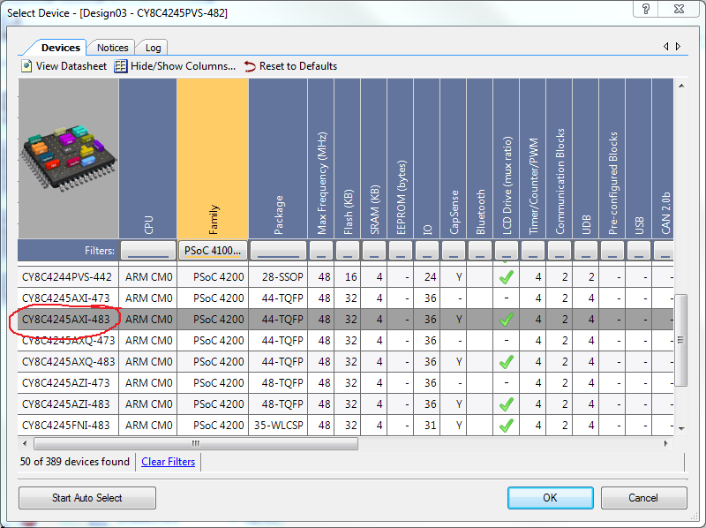The height and width of the screenshot is (528, 706).
Task: Open the CPU column filter
Action: pos(148,251)
